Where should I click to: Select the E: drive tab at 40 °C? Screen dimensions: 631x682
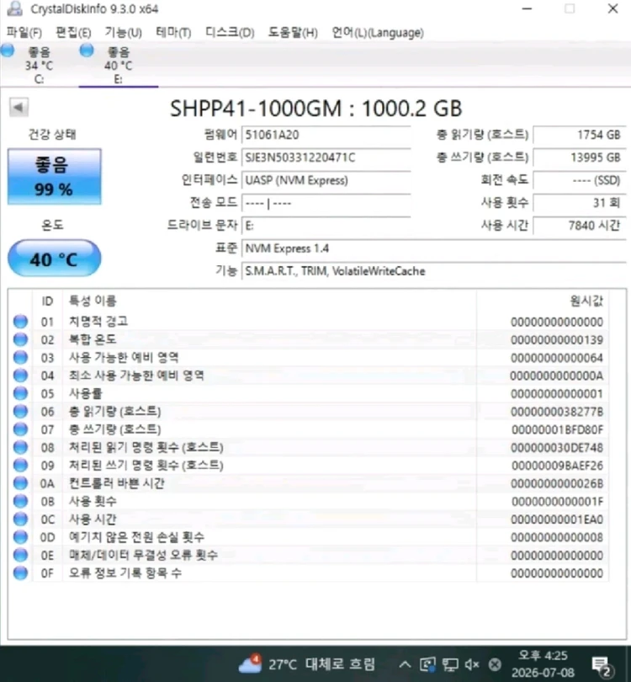click(118, 65)
